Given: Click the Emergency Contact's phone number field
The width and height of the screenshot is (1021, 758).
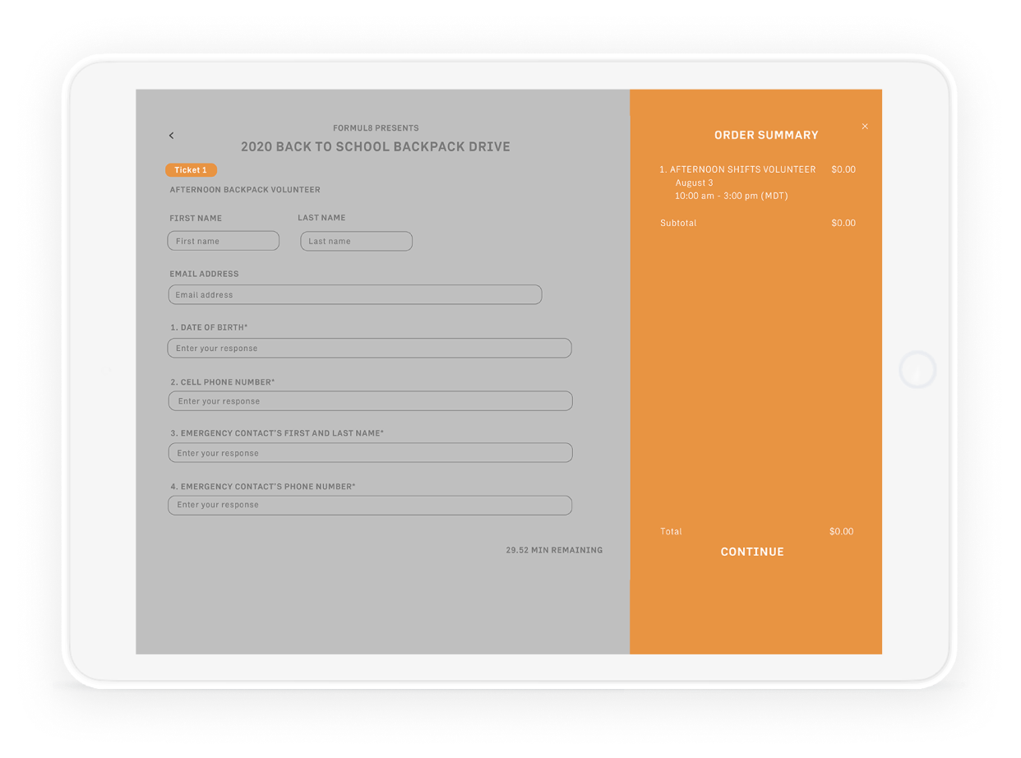Looking at the screenshot, I should click(x=370, y=505).
